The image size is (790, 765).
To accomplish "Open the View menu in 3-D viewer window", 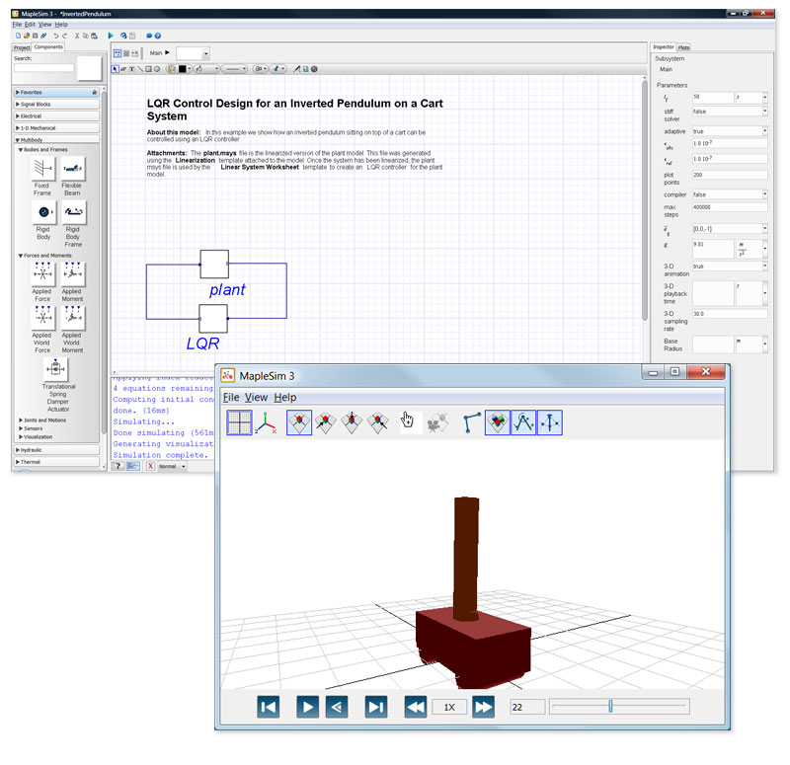I will 256,397.
